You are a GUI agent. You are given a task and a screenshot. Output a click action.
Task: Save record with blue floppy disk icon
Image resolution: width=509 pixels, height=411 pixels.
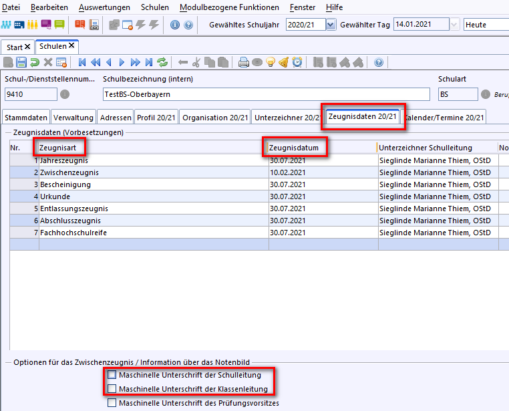[x=21, y=62]
